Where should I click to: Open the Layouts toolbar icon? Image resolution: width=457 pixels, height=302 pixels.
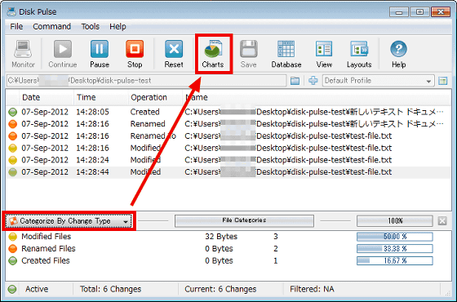click(x=359, y=49)
